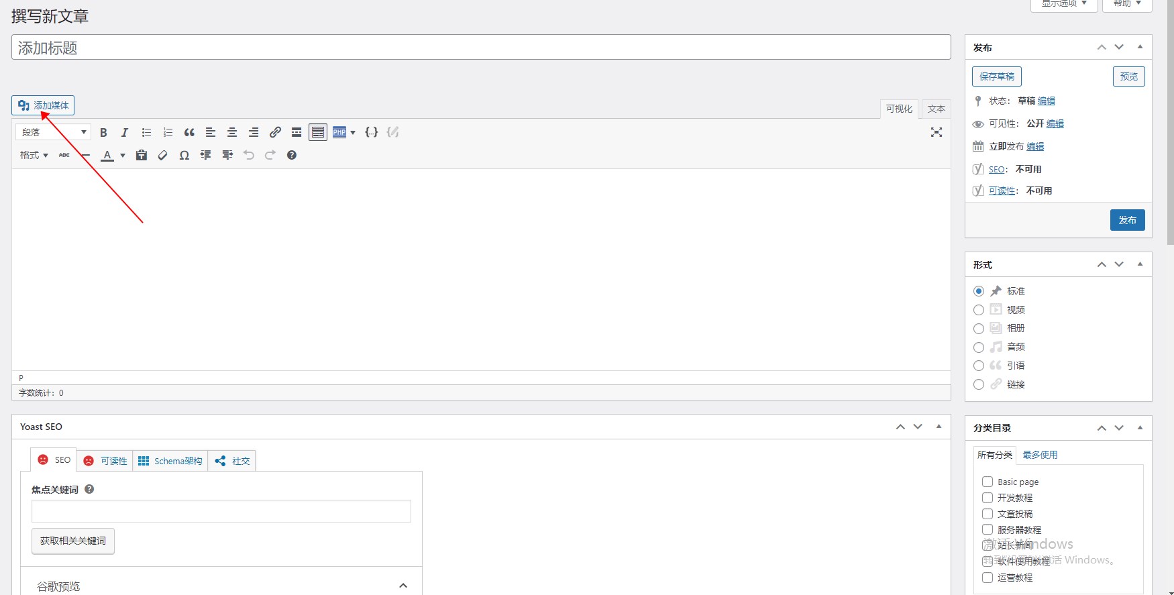Click 编辑 link next to 可见性
The image size is (1174, 595).
pos(1055,123)
